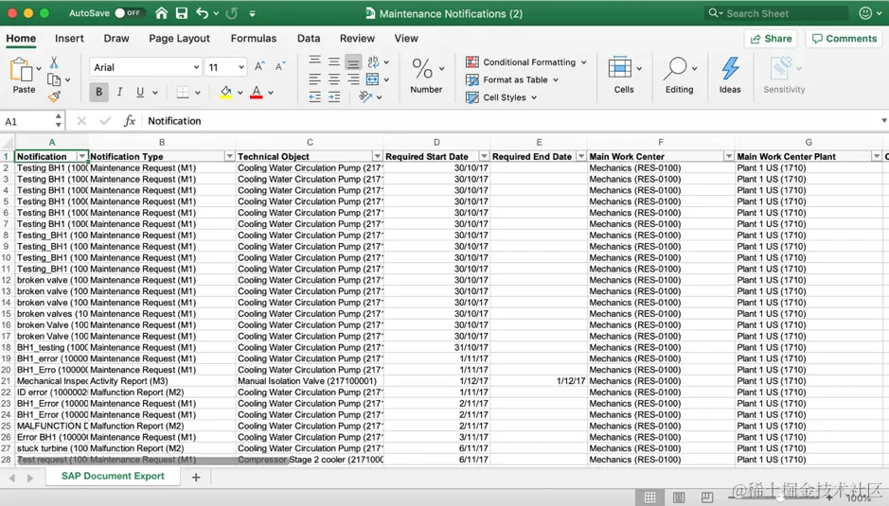Open the Home icon in title bar
Viewport: 889px width, 506px height.
click(x=162, y=13)
